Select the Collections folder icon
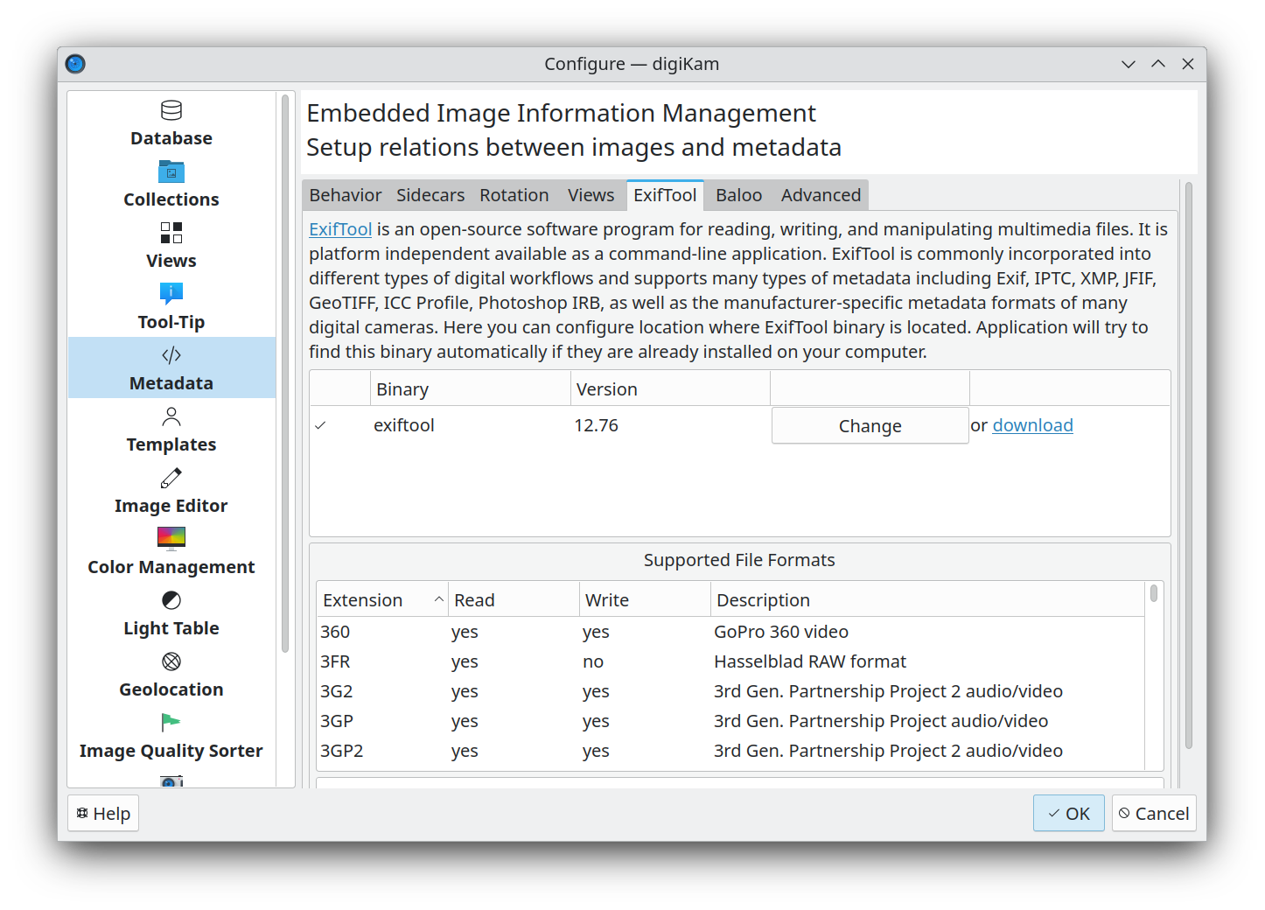This screenshot has height=910, width=1265. tap(171, 172)
